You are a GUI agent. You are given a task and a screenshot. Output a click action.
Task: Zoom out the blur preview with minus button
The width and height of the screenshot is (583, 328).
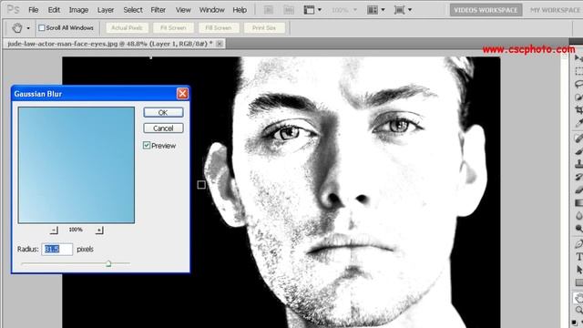click(x=55, y=231)
